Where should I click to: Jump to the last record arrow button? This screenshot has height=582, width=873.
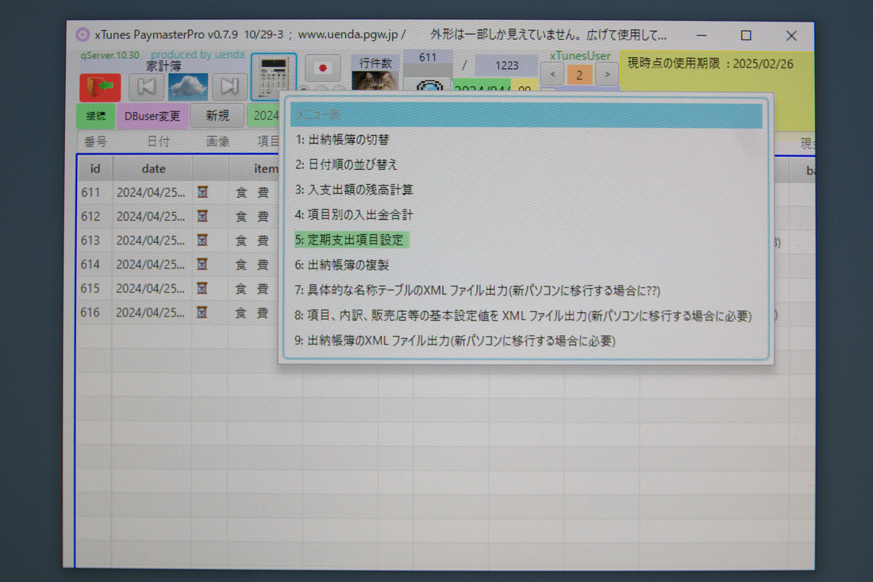click(x=229, y=87)
